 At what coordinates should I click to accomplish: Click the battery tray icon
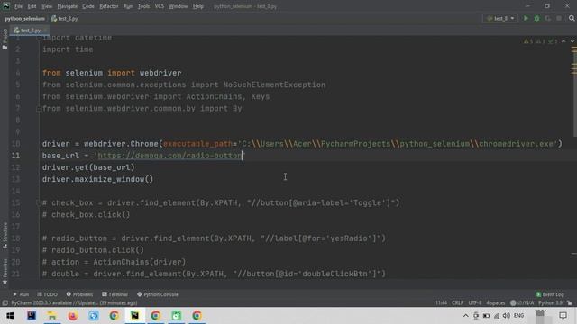tap(486, 316)
